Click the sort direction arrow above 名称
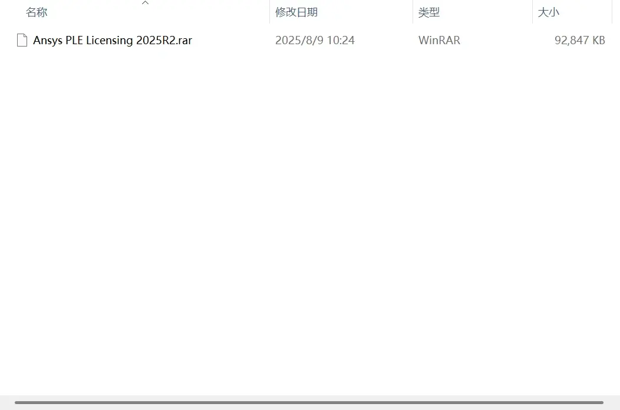 (145, 3)
